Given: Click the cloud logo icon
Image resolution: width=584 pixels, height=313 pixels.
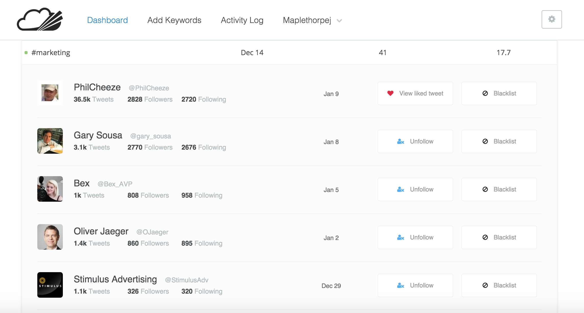Looking at the screenshot, I should [x=40, y=20].
